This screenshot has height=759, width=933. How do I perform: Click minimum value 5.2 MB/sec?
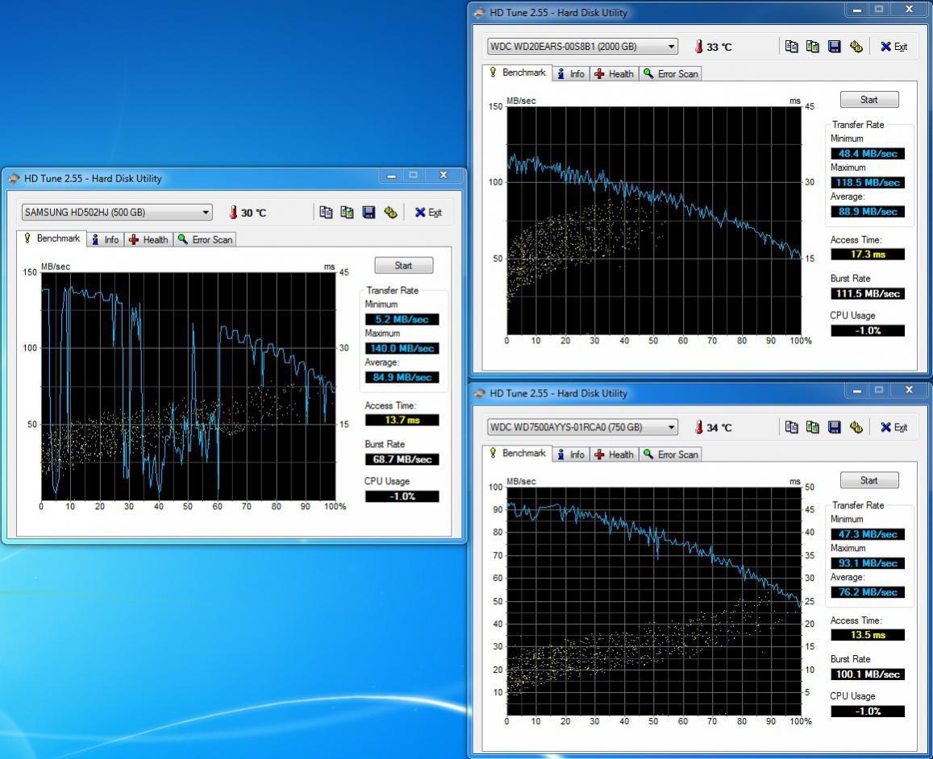coord(402,319)
